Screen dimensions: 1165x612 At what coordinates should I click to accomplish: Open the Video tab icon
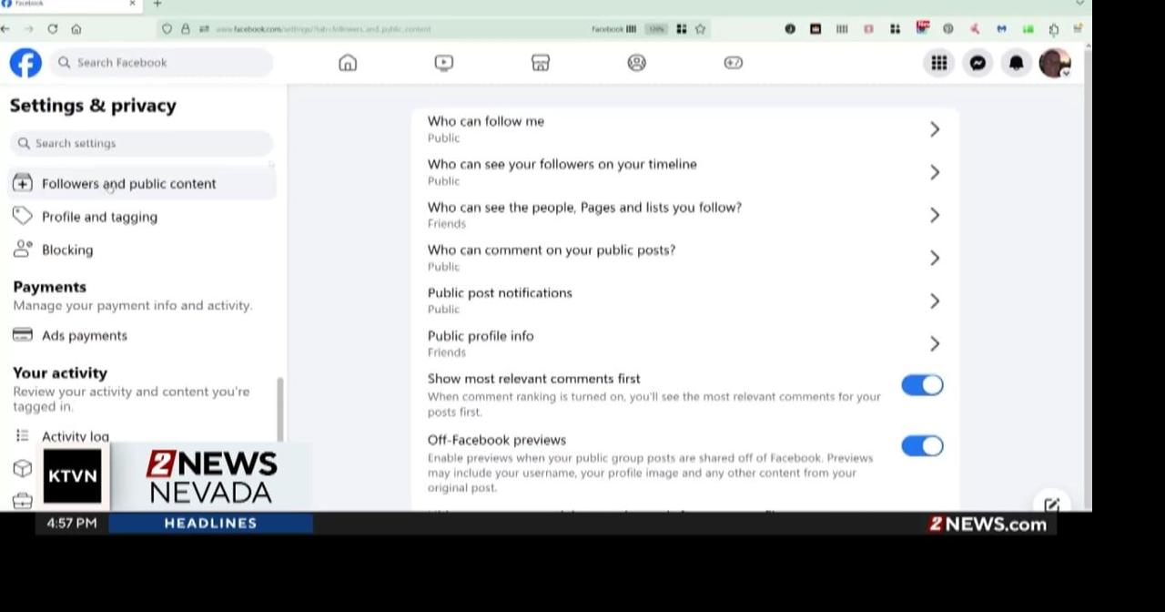[x=444, y=63]
